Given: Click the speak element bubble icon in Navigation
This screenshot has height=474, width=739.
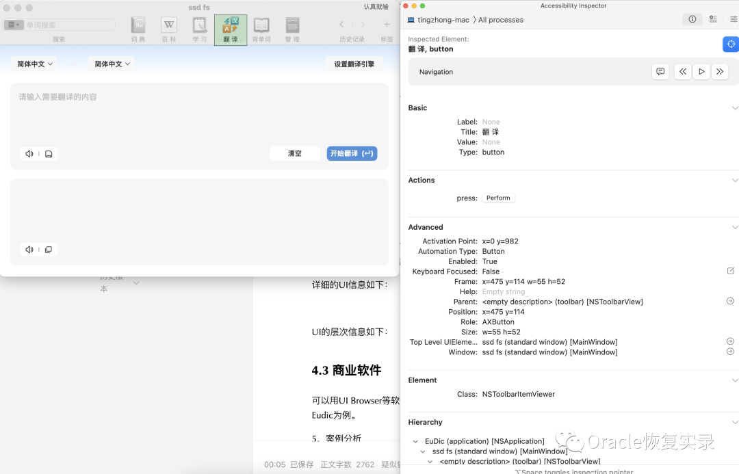Looking at the screenshot, I should (x=660, y=72).
